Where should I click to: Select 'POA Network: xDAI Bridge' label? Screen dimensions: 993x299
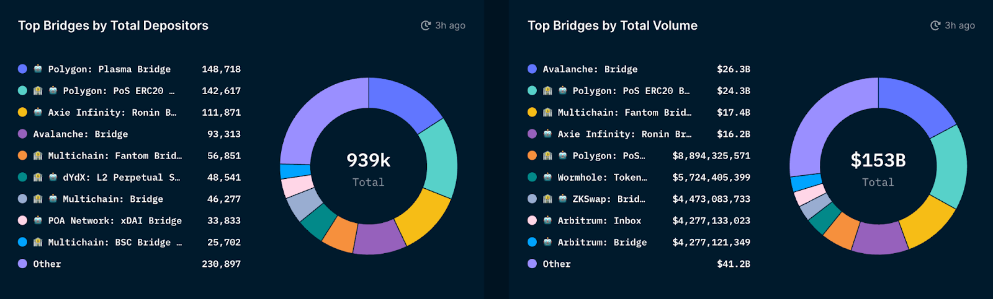pos(115,220)
